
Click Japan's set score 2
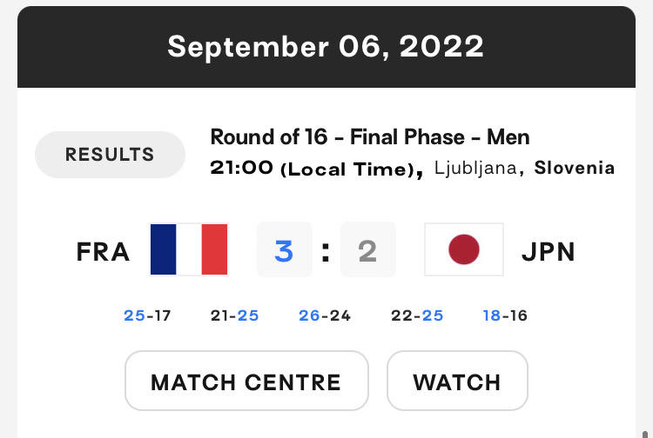pyautogui.click(x=368, y=249)
